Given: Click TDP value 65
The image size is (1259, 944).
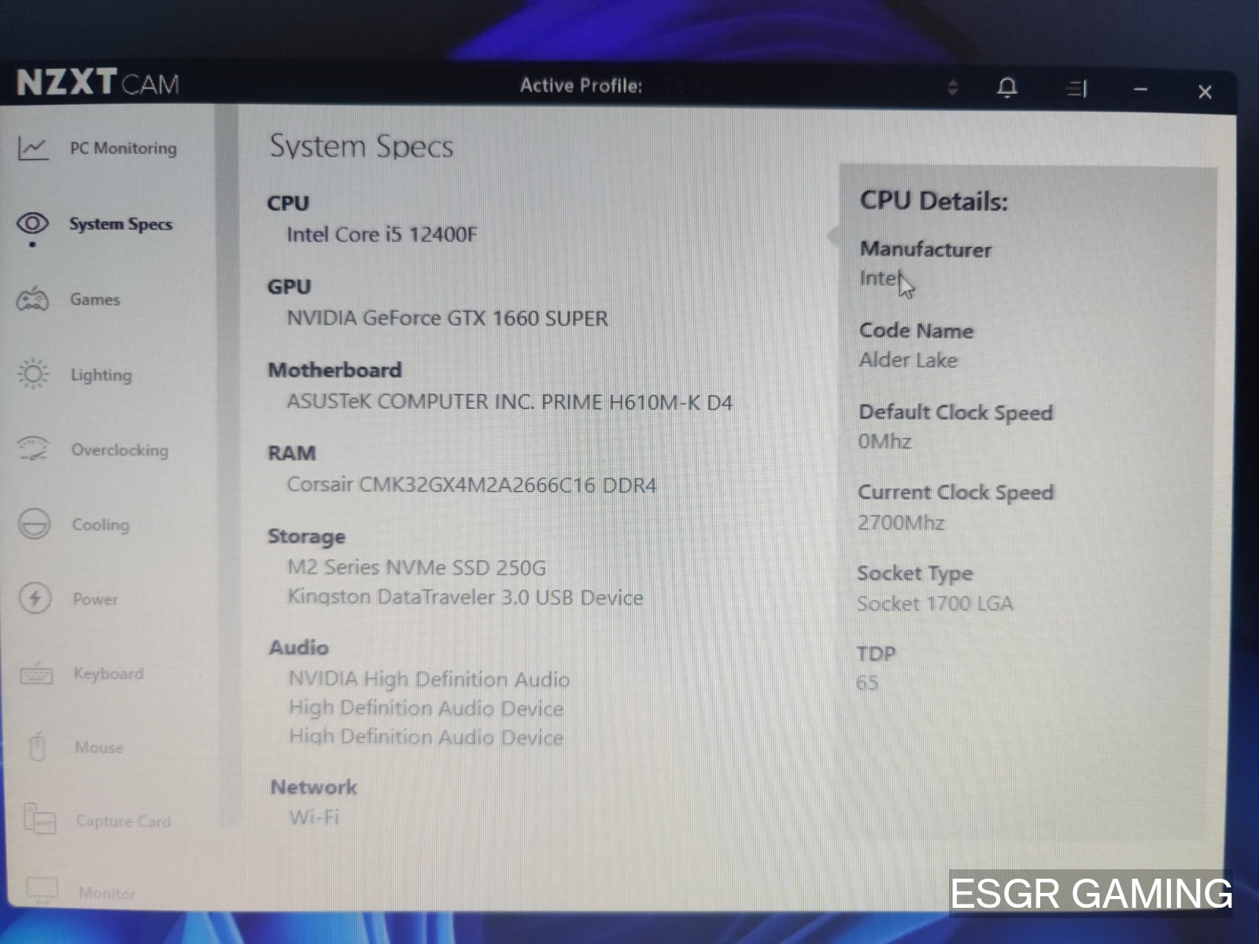Looking at the screenshot, I should pyautogui.click(x=866, y=682).
